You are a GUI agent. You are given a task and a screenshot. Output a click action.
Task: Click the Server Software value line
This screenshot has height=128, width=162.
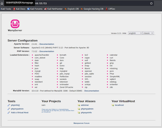coord(60,48)
